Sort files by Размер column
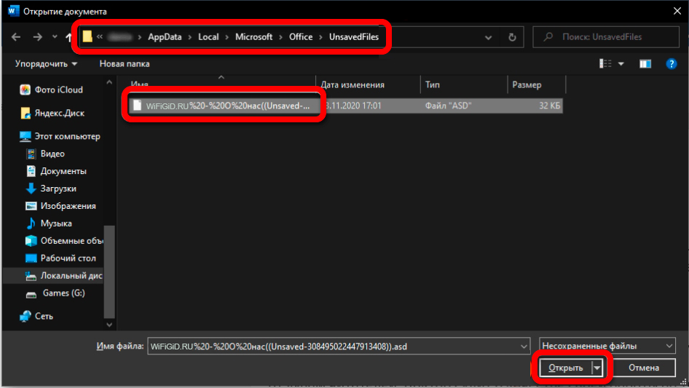The height and width of the screenshot is (388, 689). coord(527,85)
